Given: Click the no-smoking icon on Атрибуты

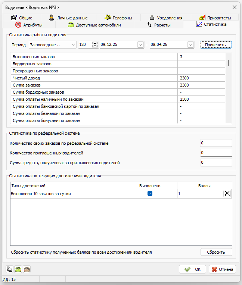Looking at the screenshot, I should [18, 25].
